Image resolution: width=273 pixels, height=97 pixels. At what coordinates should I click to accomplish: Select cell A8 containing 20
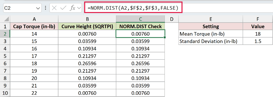pos(34,78)
